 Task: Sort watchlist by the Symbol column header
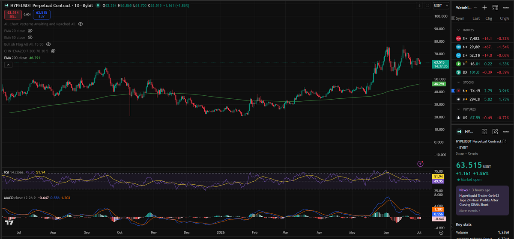click(460, 18)
